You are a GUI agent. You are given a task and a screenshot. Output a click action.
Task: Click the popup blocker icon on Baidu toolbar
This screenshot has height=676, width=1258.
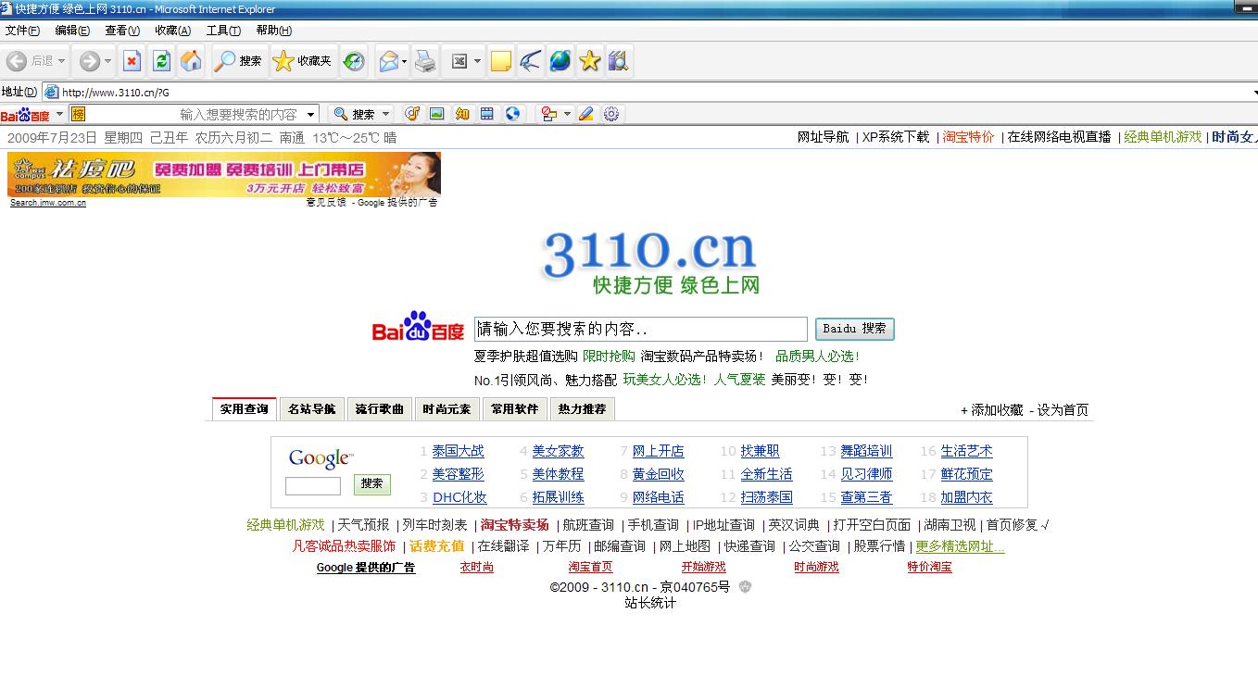(x=549, y=114)
